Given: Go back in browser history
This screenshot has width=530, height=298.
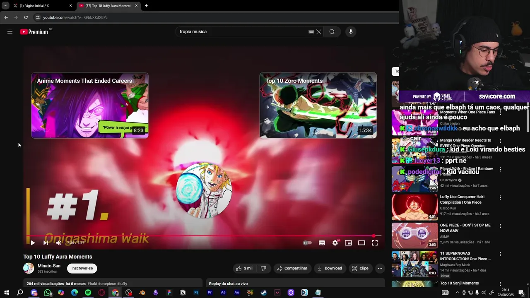Looking at the screenshot, I should click(x=6, y=17).
